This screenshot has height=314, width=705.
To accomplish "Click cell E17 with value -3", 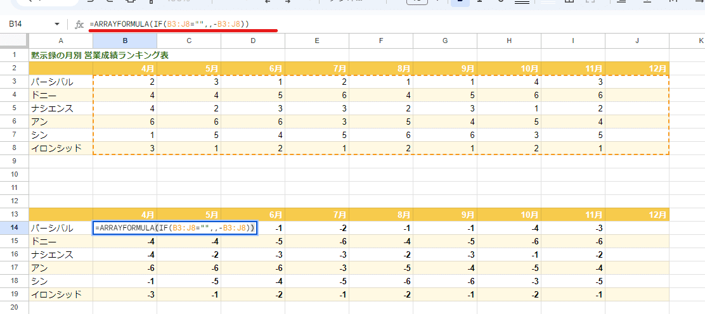I will 317,268.
